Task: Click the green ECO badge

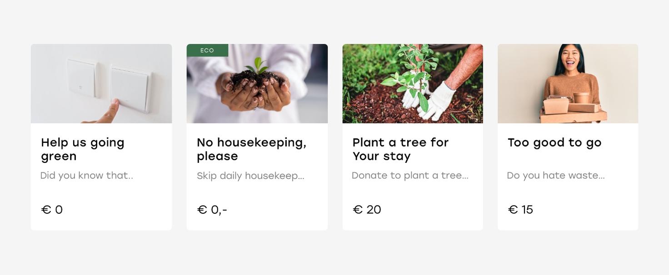Action: (x=207, y=50)
